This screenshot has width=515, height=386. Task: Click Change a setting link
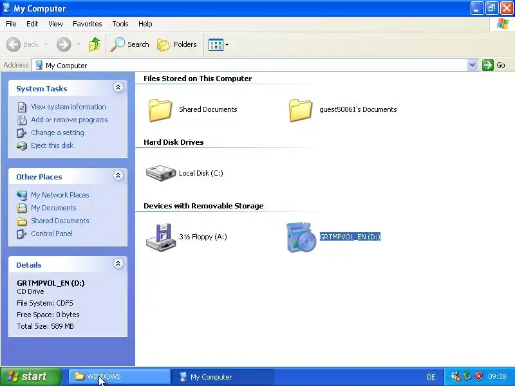point(57,133)
